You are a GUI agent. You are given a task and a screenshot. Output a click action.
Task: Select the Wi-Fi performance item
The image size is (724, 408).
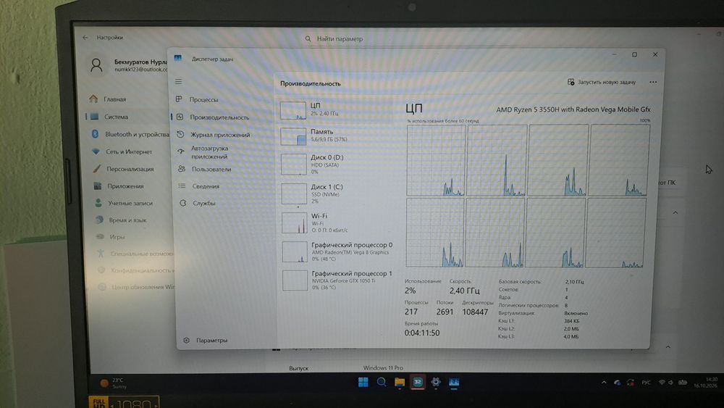[x=336, y=222]
